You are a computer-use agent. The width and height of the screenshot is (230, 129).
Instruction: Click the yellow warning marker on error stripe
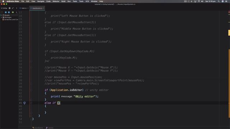point(229,33)
